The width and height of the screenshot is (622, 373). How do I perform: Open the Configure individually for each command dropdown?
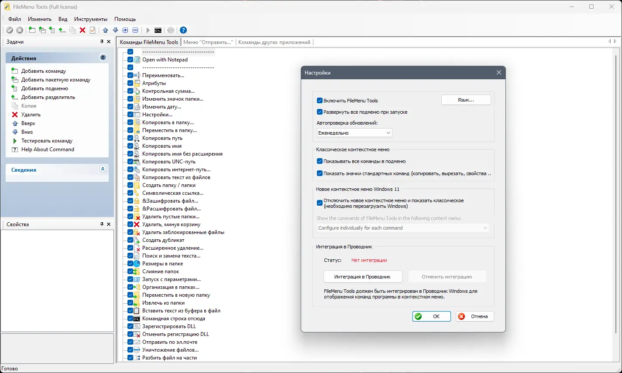click(x=403, y=228)
